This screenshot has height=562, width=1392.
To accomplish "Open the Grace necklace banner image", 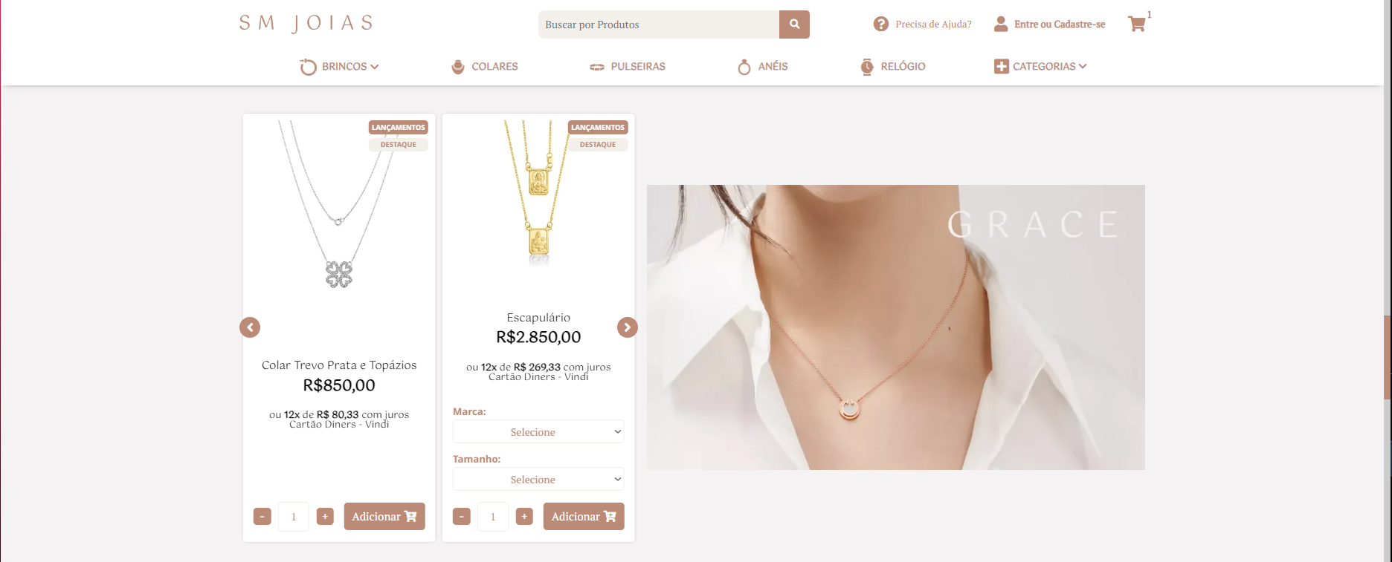I will pyautogui.click(x=896, y=327).
